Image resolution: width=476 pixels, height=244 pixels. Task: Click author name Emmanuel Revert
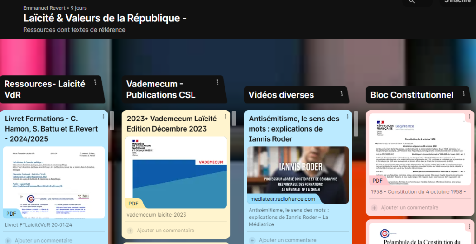[x=44, y=8]
